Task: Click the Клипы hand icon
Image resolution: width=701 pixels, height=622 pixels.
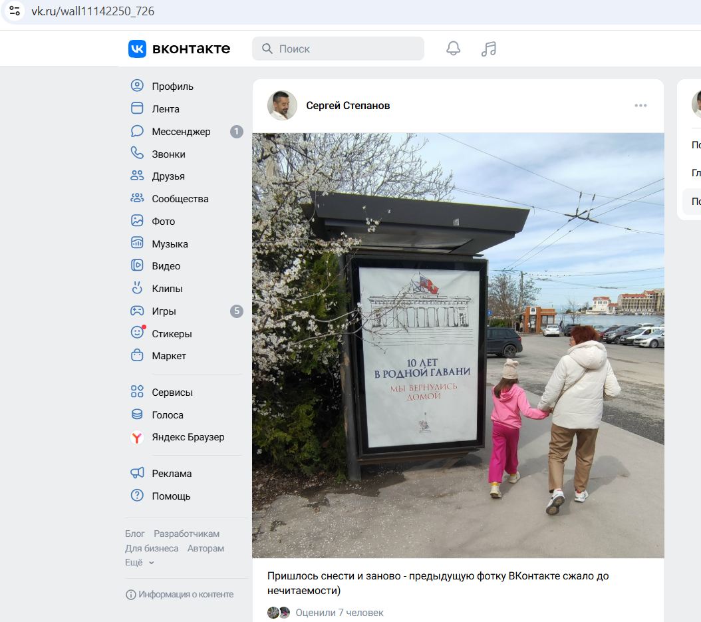Action: click(x=137, y=288)
